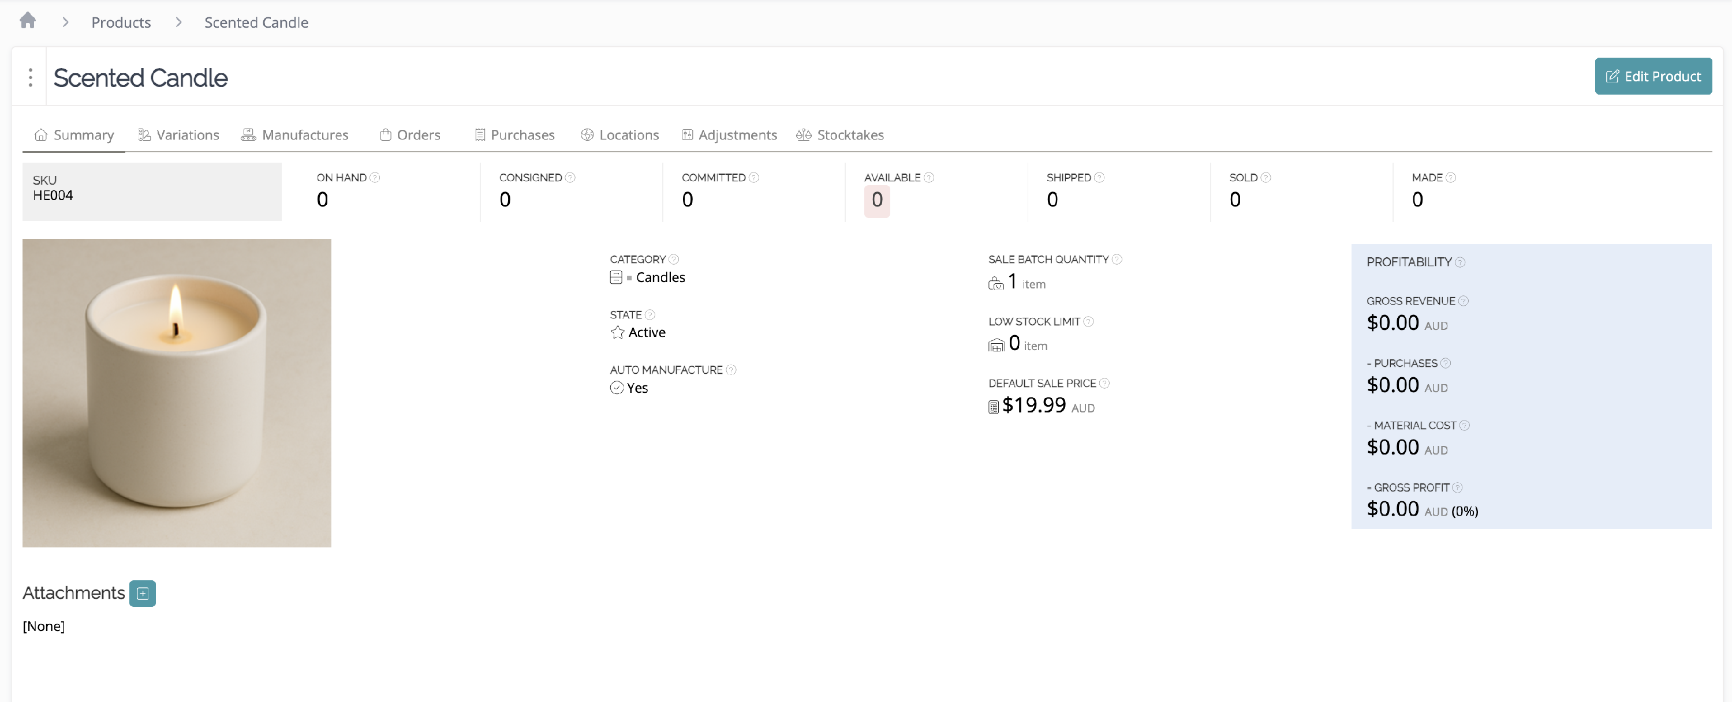This screenshot has height=702, width=1732.
Task: Click the help icon beside AVAILABLE
Action: [928, 177]
